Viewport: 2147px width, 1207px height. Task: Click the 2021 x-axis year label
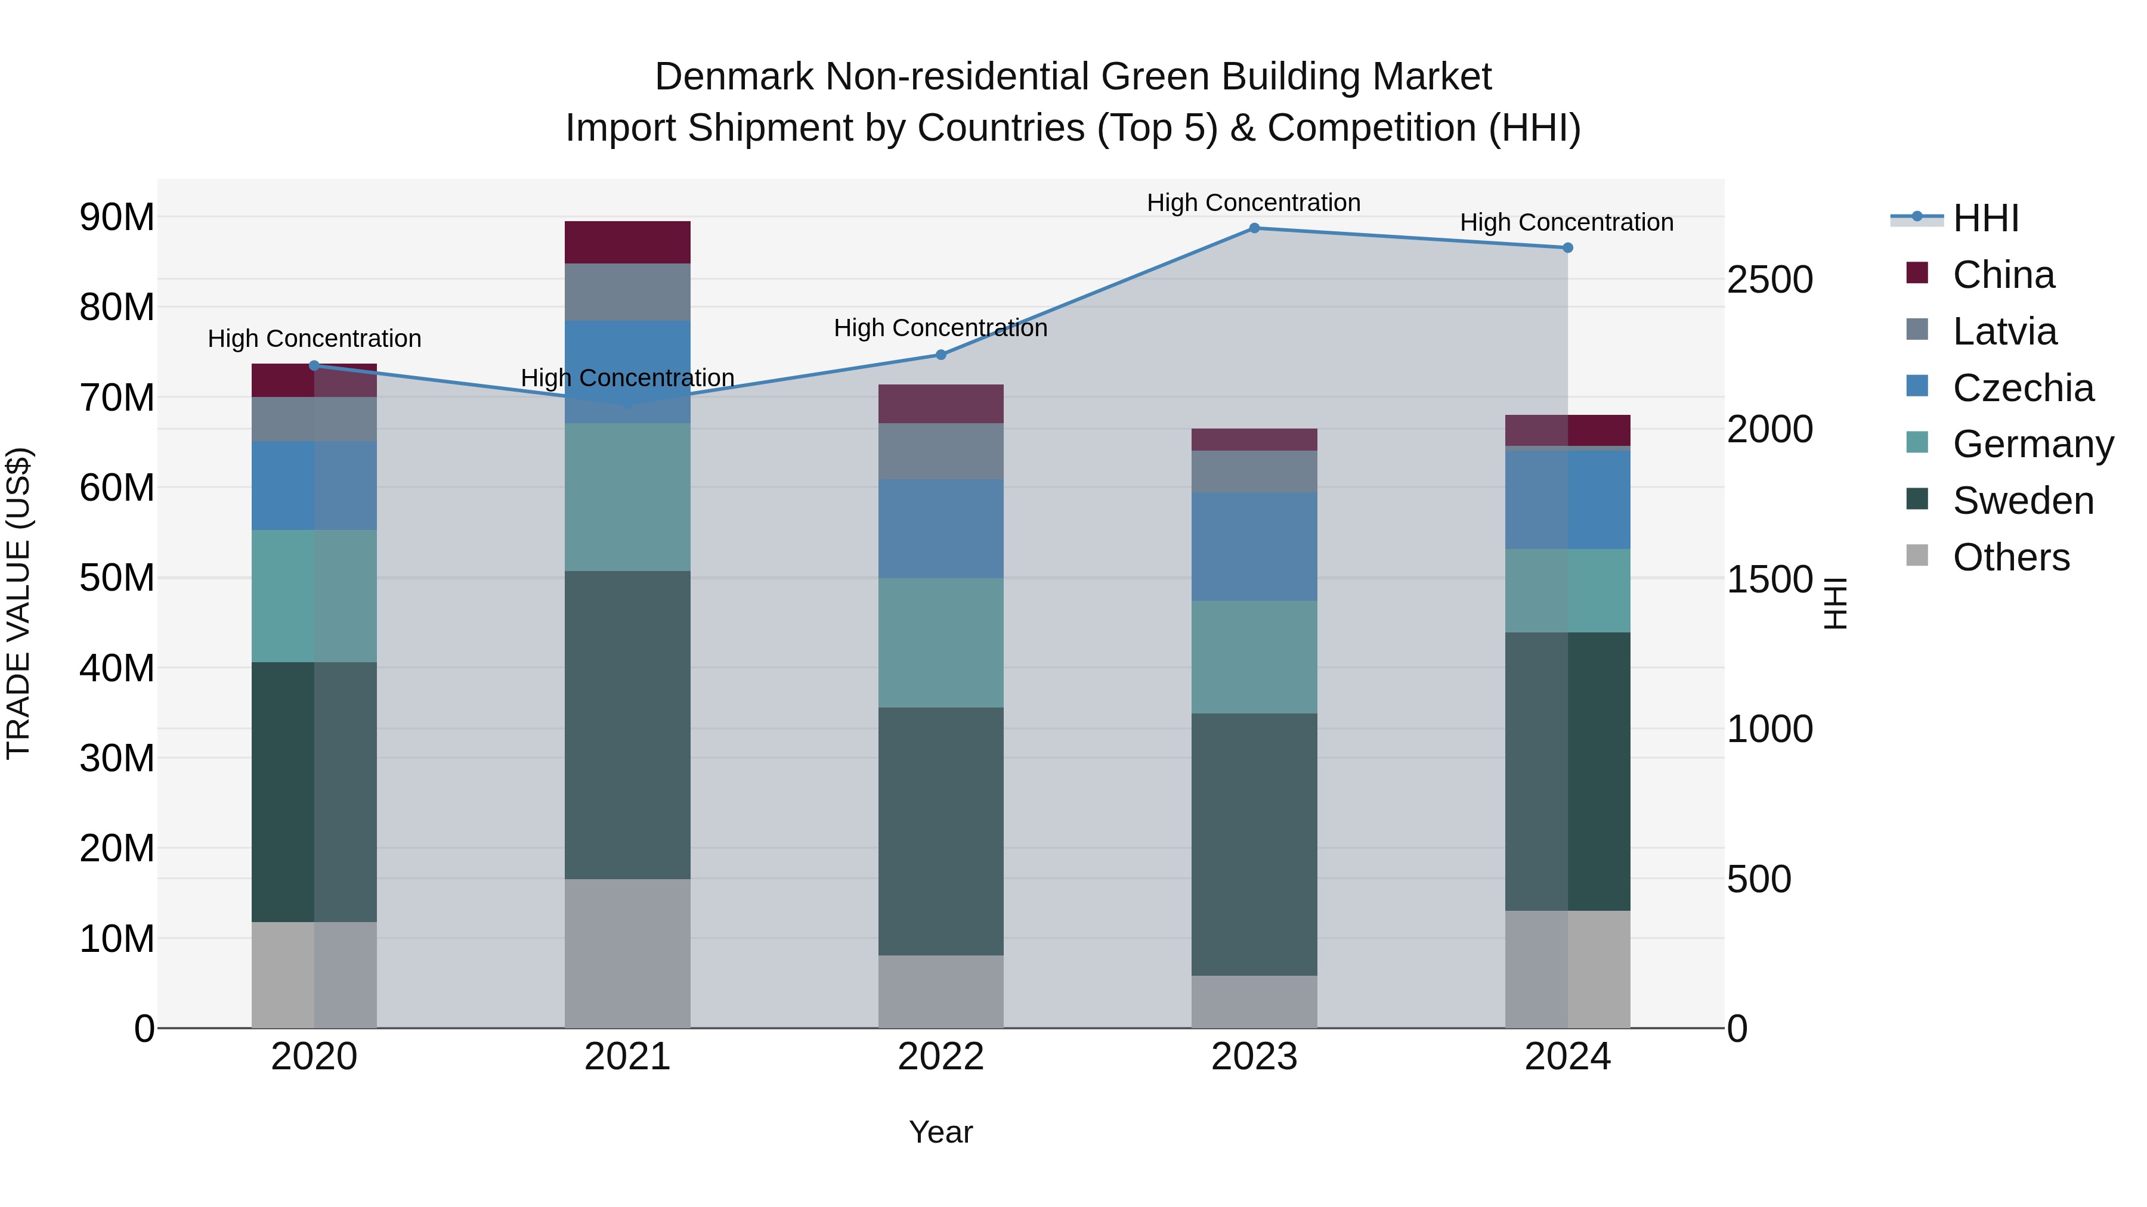[x=627, y=1057]
